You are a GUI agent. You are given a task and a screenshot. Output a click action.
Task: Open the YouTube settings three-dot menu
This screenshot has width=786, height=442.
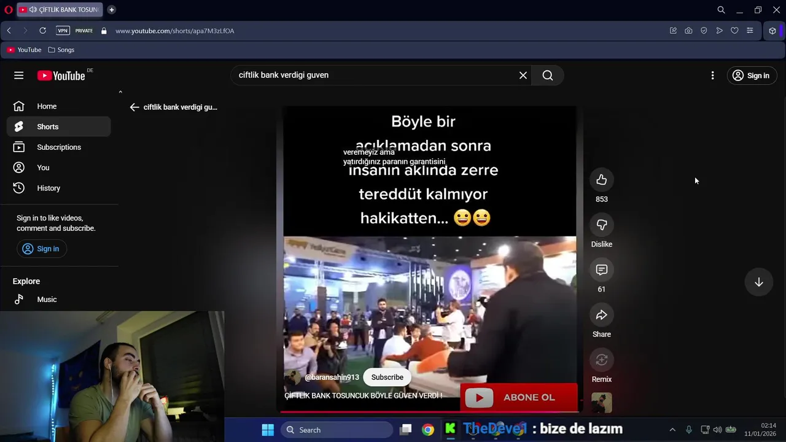712,76
